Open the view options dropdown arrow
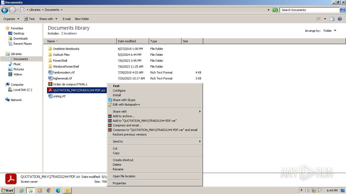 325,19
